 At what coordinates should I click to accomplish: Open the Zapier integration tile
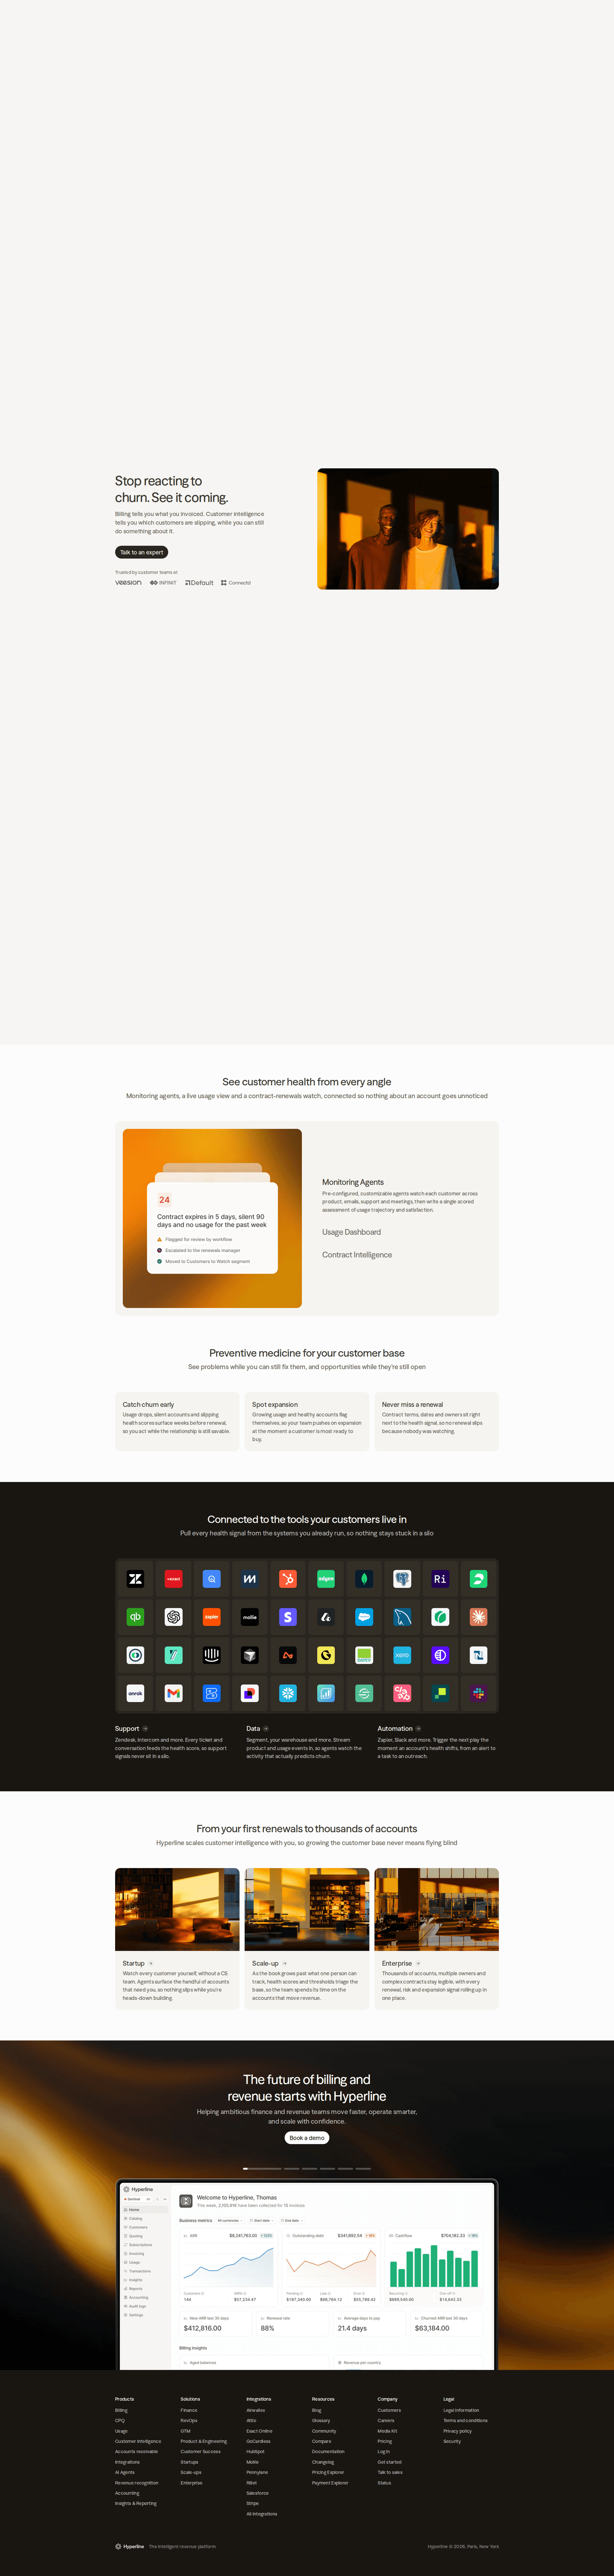[x=212, y=1617]
